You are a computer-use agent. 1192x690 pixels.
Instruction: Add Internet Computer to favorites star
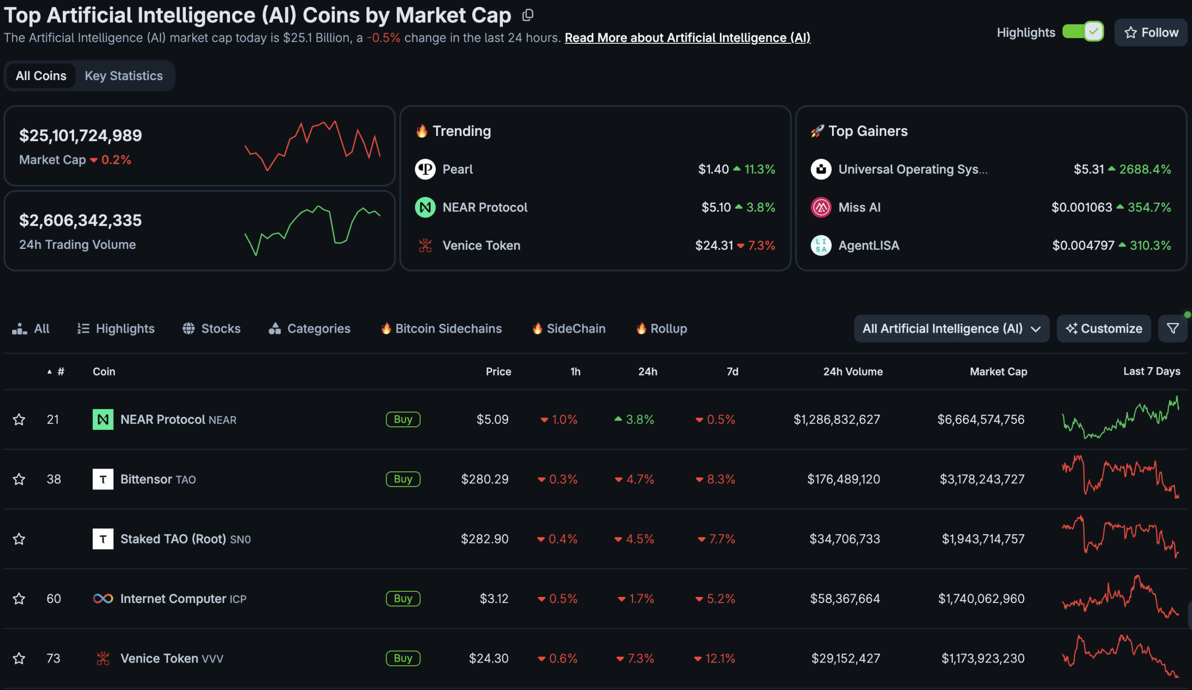[19, 599]
